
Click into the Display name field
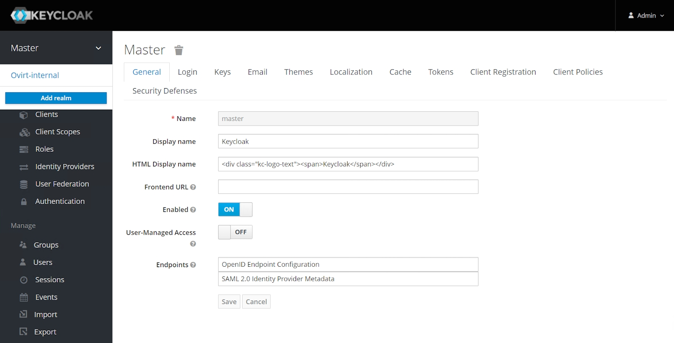coord(348,142)
